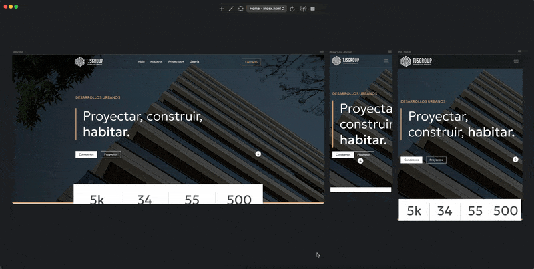
Task: Expand Proyectos dropdown in desktop navigation
Action: click(x=176, y=61)
